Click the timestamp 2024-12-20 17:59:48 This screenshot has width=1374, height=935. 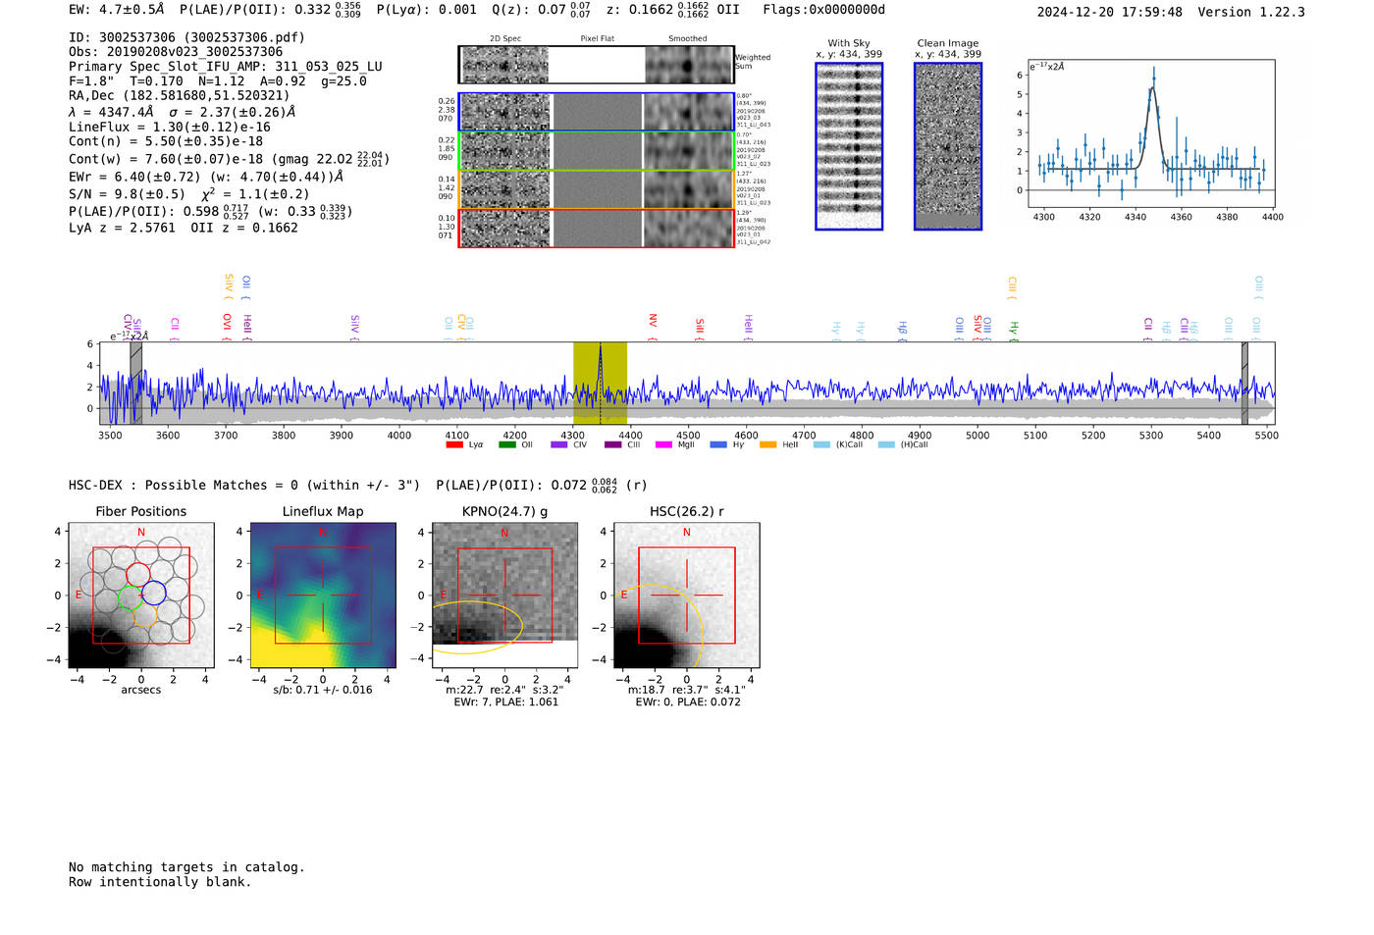click(1110, 13)
